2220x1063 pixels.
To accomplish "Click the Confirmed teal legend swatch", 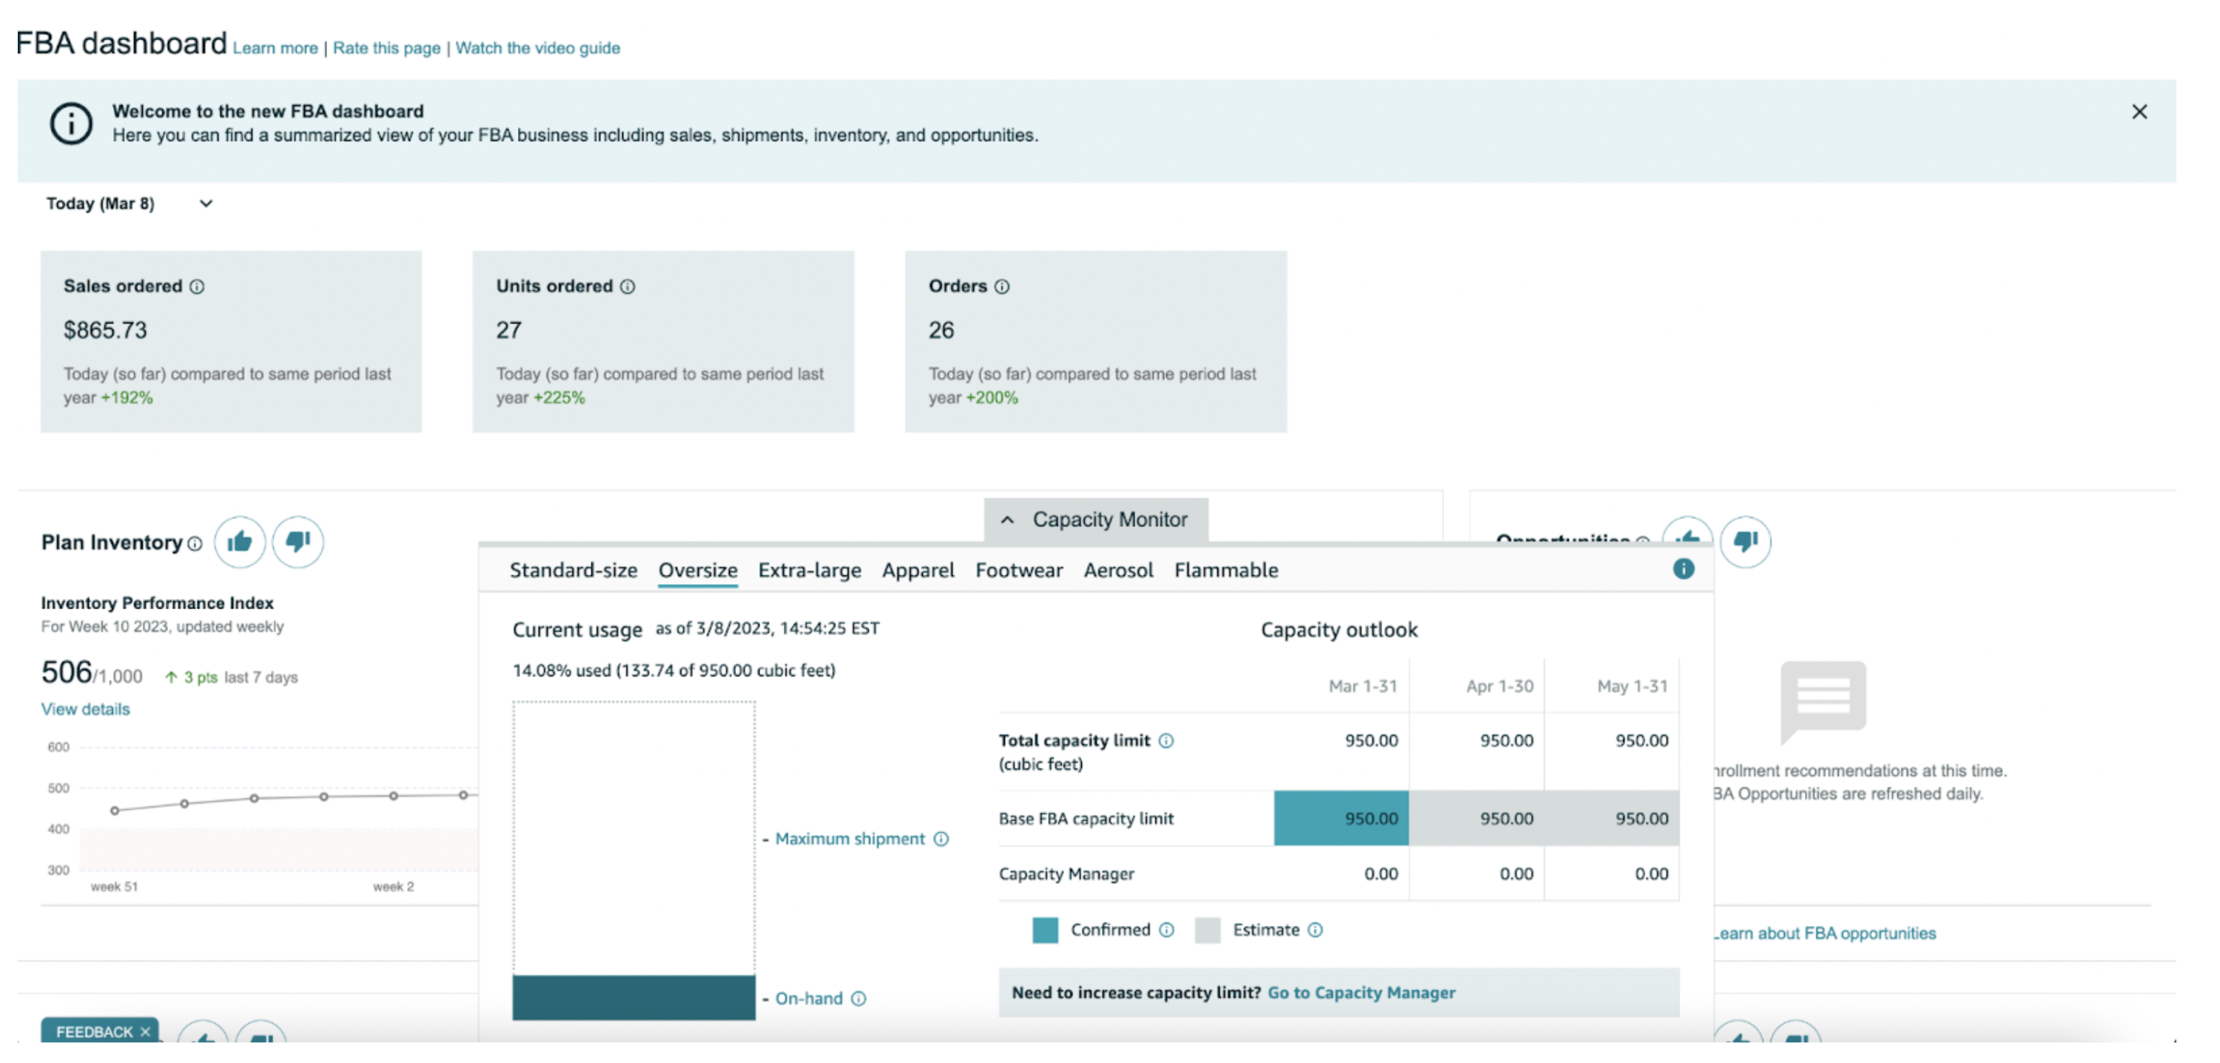I will 1044,929.
